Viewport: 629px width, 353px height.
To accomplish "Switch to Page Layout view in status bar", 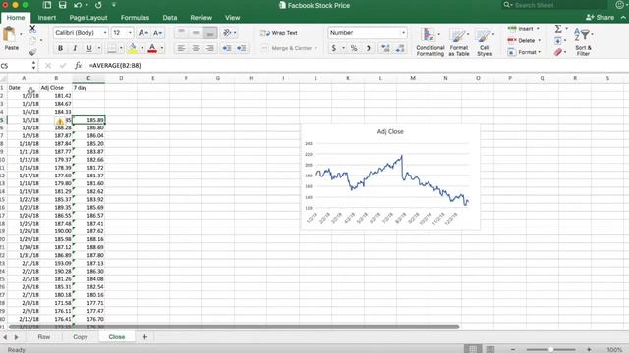I will (x=490, y=349).
